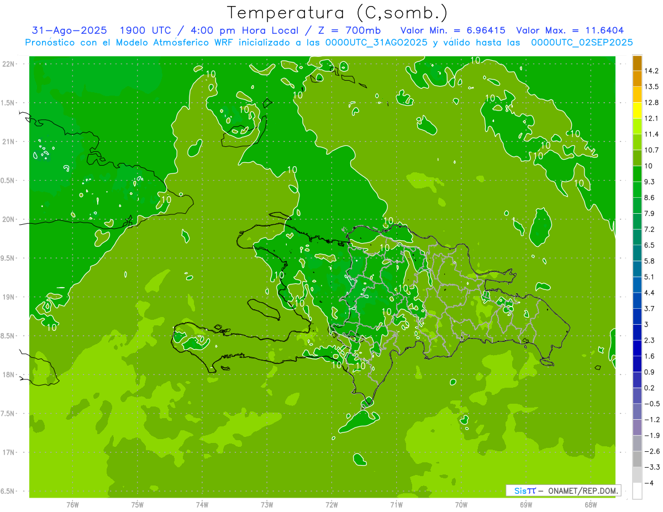Click the grey swatch between -2.6 and -3.3
Image resolution: width=663 pixels, height=512 pixels.
point(637,459)
